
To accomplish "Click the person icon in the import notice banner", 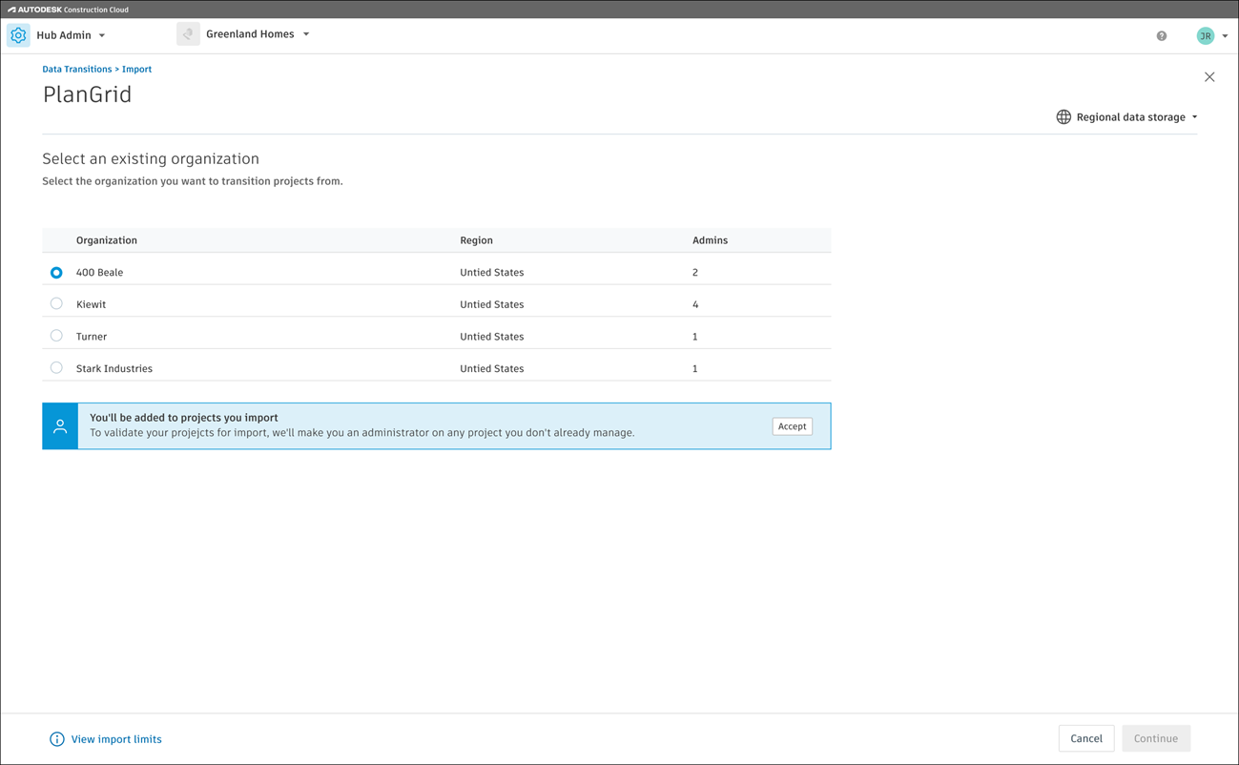I will coord(60,426).
